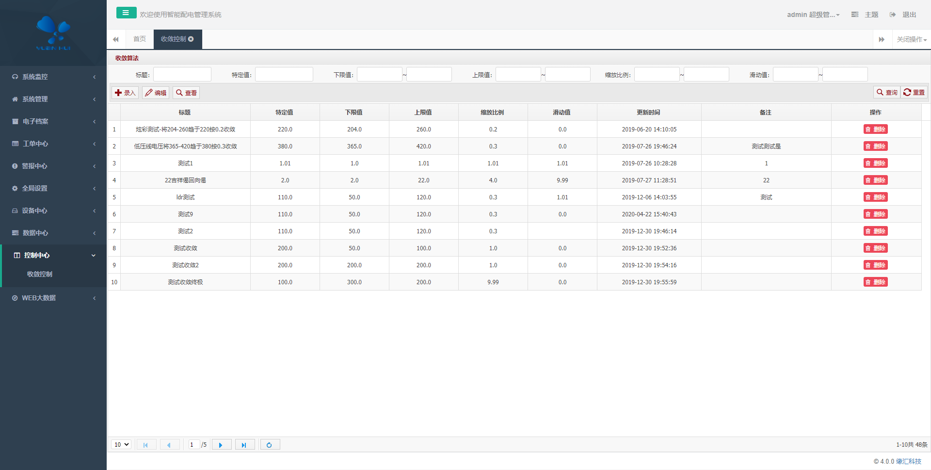Image resolution: width=931 pixels, height=470 pixels.
Task: Click the pagination refresh icon
Action: (270, 445)
